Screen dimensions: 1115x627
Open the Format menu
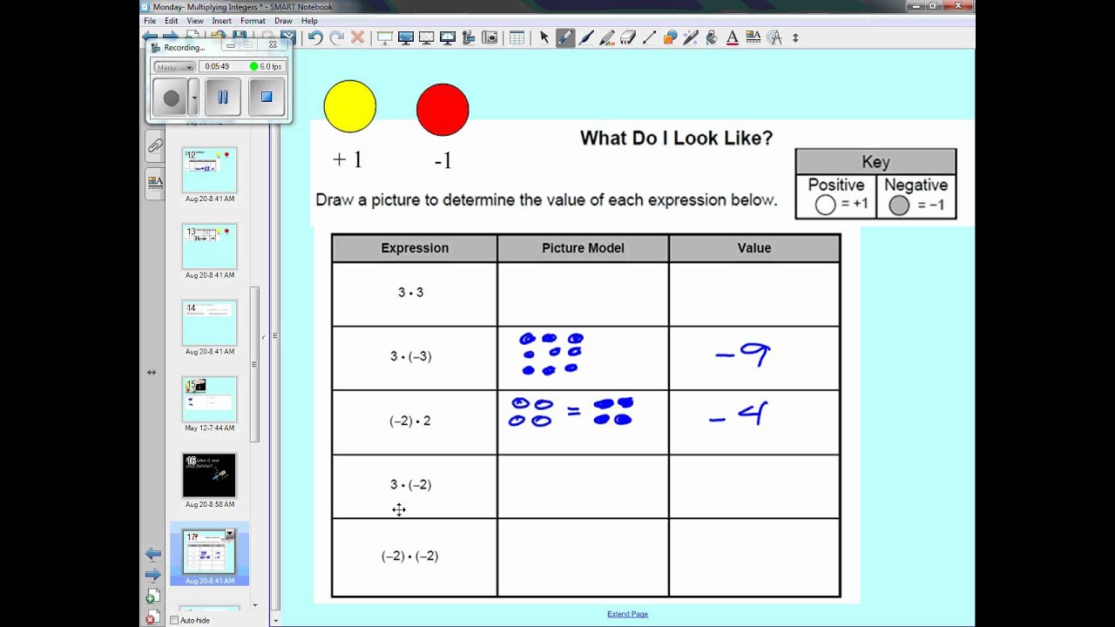[x=253, y=21]
